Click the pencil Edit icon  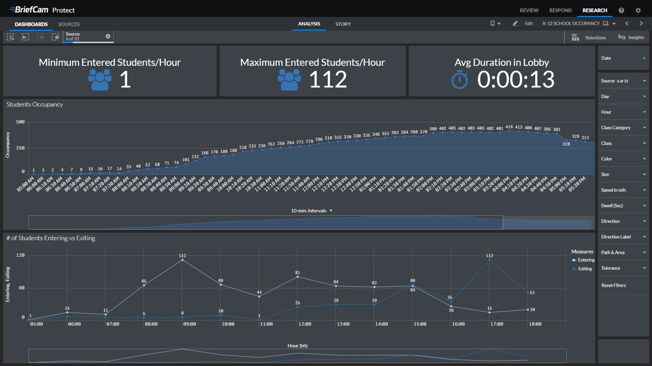coord(515,23)
